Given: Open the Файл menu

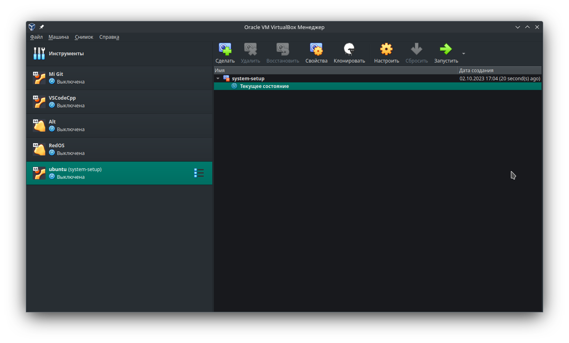Looking at the screenshot, I should click(x=36, y=37).
